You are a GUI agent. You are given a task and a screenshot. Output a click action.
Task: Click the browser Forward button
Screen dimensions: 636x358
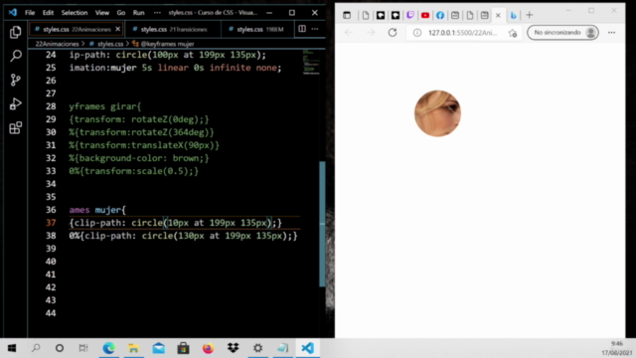(x=371, y=33)
